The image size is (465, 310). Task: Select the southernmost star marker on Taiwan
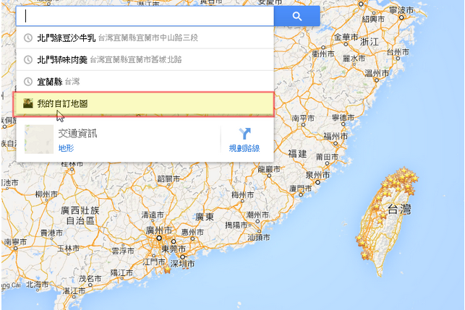pos(365,256)
